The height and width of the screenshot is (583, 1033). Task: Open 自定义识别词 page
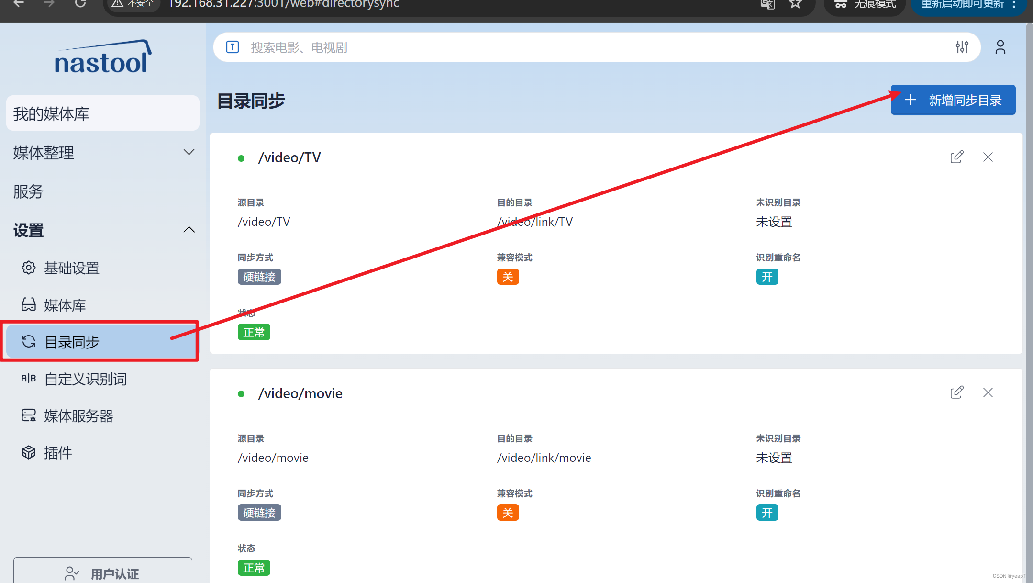85,379
